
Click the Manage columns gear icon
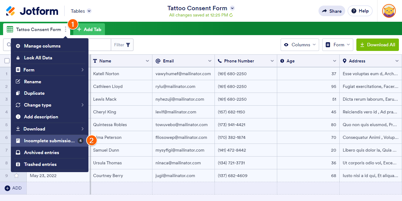point(18,46)
